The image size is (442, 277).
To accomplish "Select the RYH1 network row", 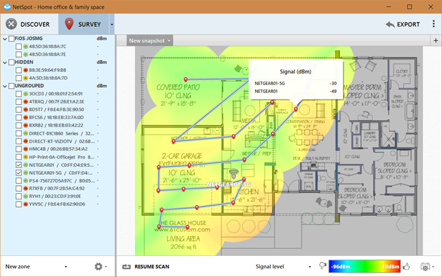I will tap(57, 196).
